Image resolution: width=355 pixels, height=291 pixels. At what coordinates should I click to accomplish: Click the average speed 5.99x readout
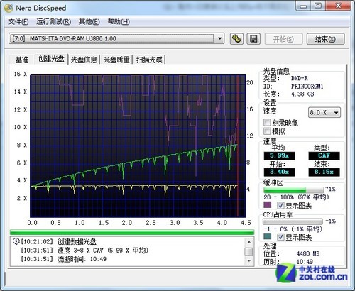pos(280,155)
